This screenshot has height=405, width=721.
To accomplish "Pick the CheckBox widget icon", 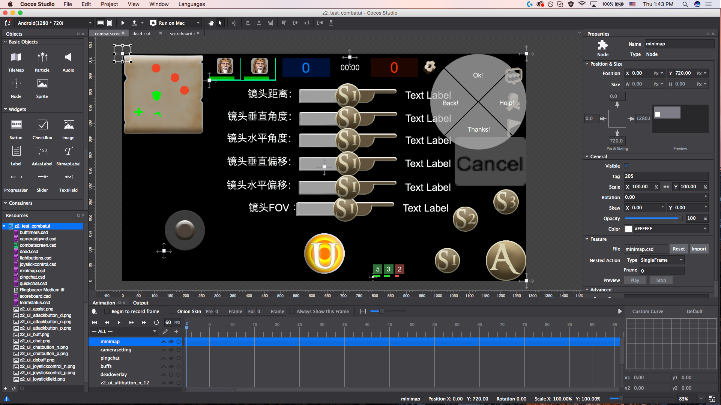I will 42,125.
